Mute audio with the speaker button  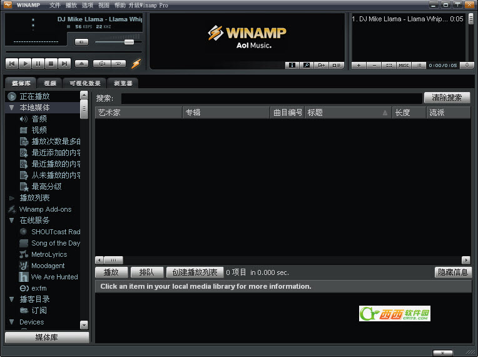pos(81,42)
